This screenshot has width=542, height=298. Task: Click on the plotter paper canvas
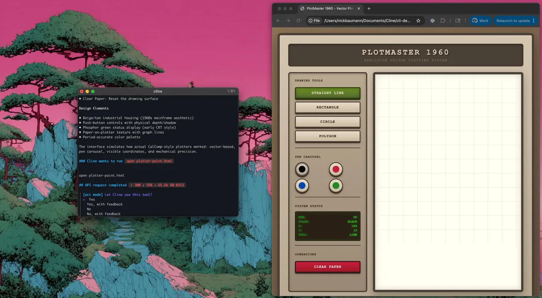(448, 182)
